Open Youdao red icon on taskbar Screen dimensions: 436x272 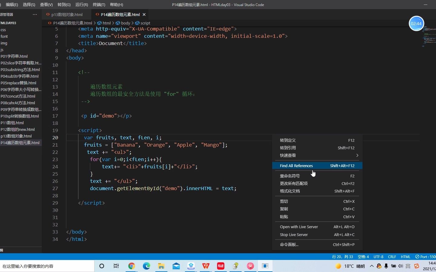221,266
